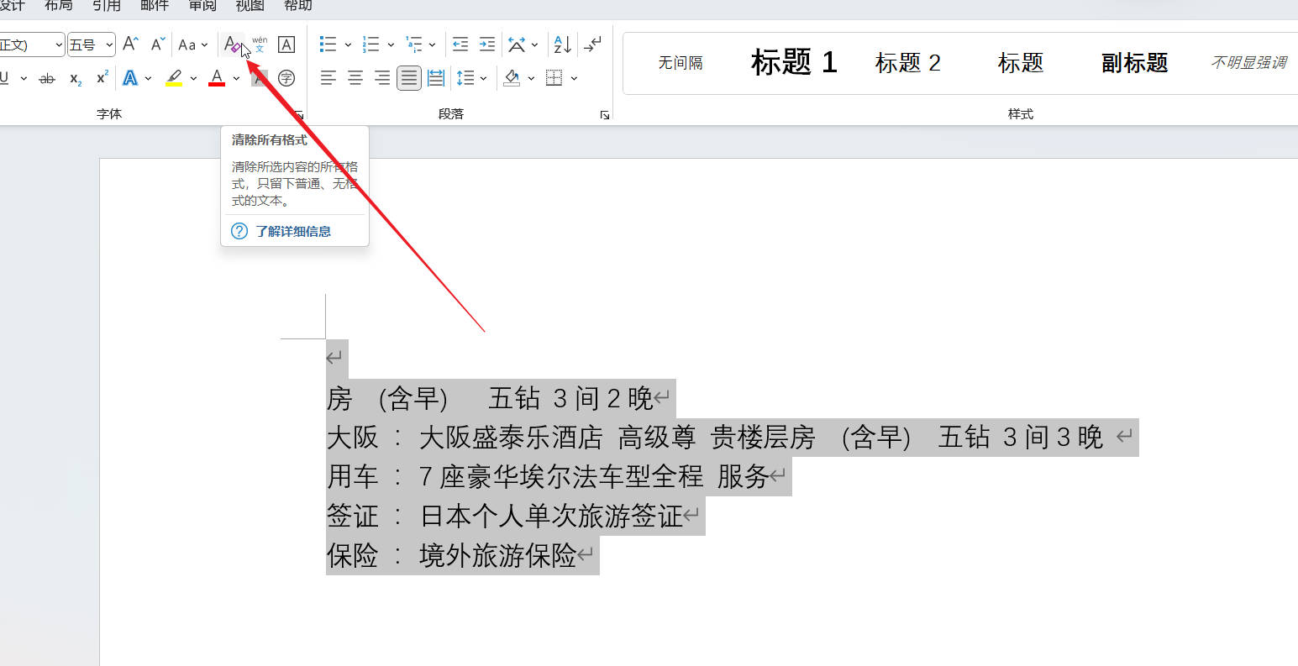Apply the 标题 1 style
Viewport: 1298px width, 666px height.
click(794, 63)
